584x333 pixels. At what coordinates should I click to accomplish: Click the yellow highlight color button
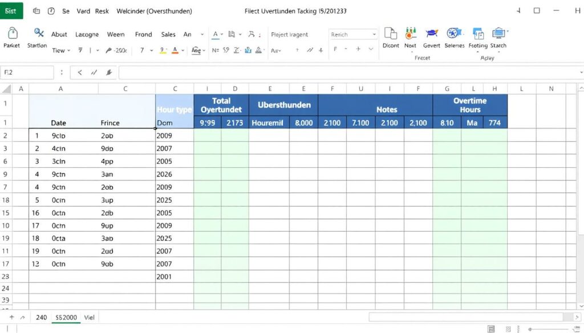click(163, 50)
